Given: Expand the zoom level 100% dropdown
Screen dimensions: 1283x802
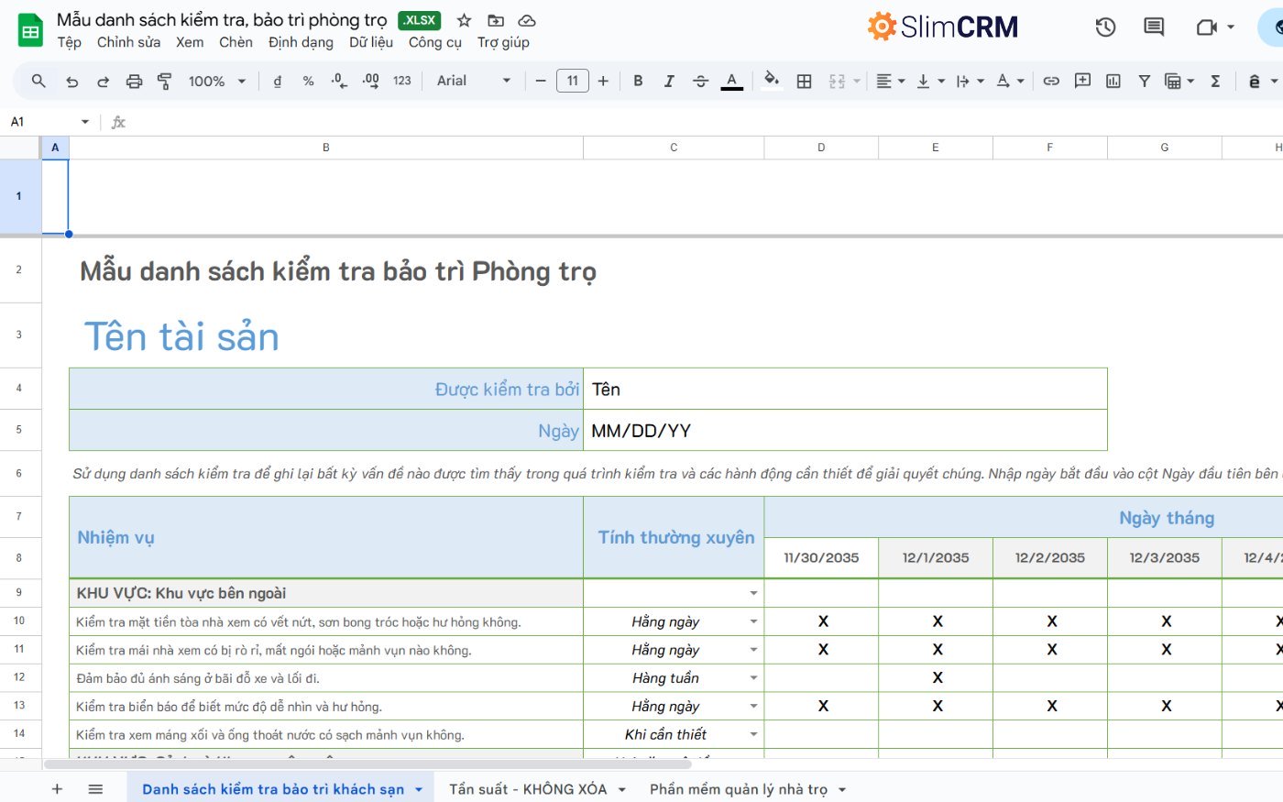Looking at the screenshot, I should pyautogui.click(x=216, y=81).
